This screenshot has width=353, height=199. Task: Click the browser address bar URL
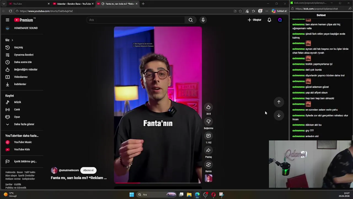click(x=46, y=11)
